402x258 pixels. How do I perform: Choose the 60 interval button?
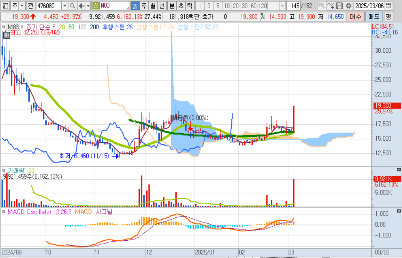pos(254,6)
